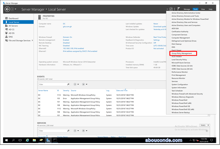
Task: Open the cmd window taskbar icon
Action: [x=55, y=140]
